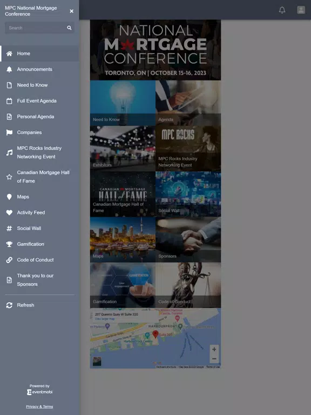Open the eventmobi powered-by logo
This screenshot has width=311, height=415.
(x=39, y=392)
